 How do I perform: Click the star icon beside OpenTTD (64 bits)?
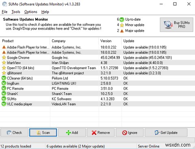point(4,68)
